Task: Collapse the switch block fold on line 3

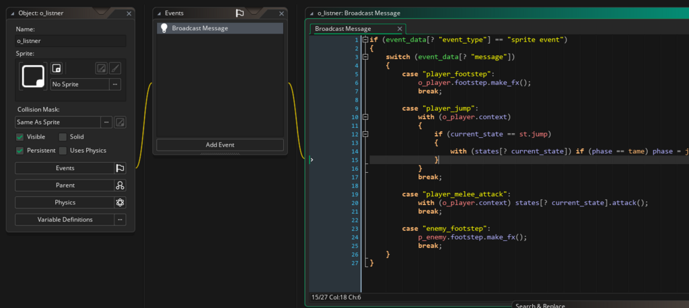Action: [365, 57]
